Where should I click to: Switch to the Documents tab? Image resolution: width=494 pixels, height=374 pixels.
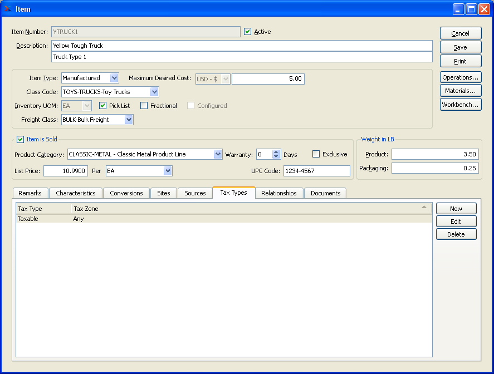click(325, 193)
